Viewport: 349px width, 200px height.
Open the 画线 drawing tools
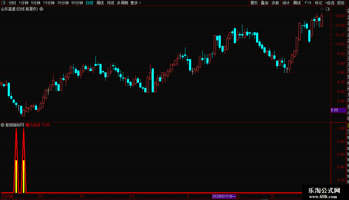pyautogui.click(x=297, y=3)
